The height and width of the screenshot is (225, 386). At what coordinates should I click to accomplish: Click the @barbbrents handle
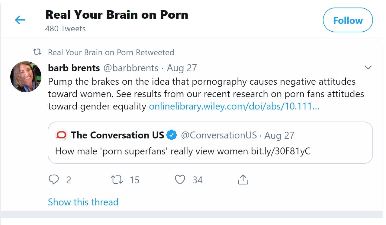(x=131, y=68)
